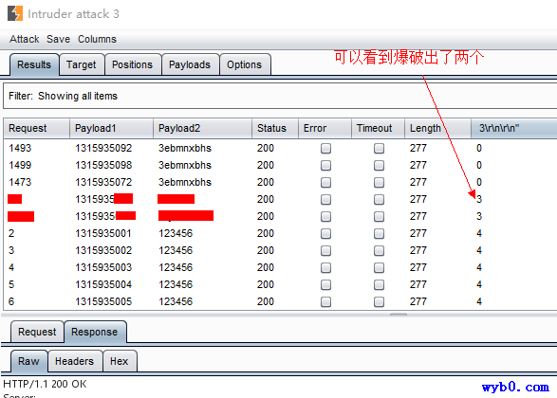557x398 pixels.
Task: Click payload 1315935003 cell
Action: pyautogui.click(x=103, y=267)
